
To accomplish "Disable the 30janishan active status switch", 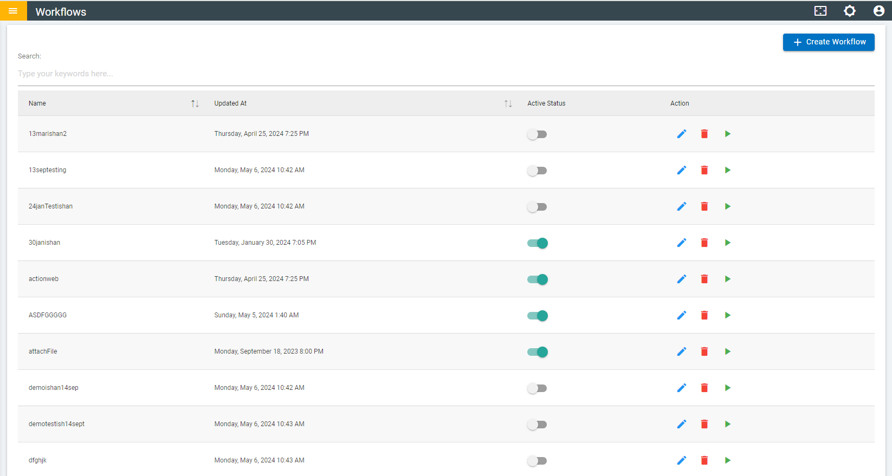I will [538, 243].
